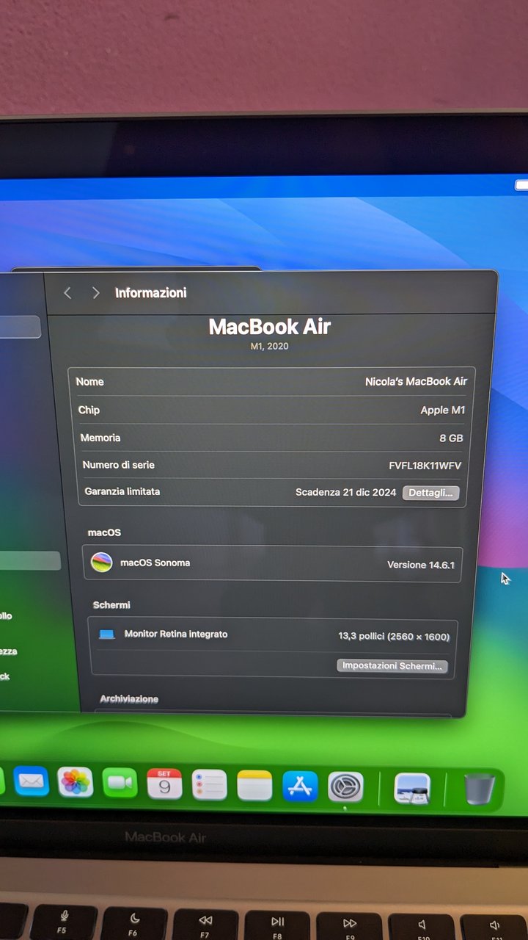Launch Photos from the Dock
The height and width of the screenshot is (940, 528).
point(76,782)
